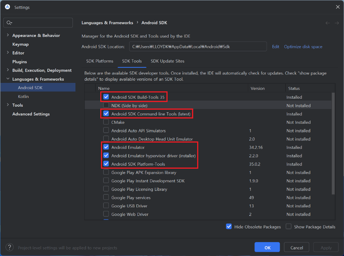Uncheck Android SDK Build-Tools 35 checkbox

pos(106,97)
